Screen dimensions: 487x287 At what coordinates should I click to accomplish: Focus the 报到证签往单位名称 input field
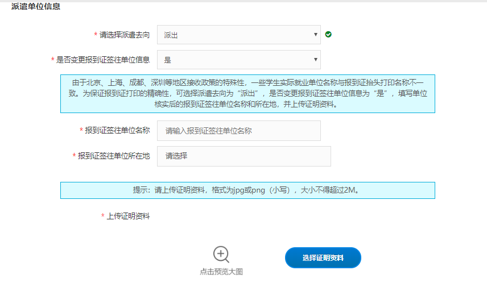click(x=238, y=131)
